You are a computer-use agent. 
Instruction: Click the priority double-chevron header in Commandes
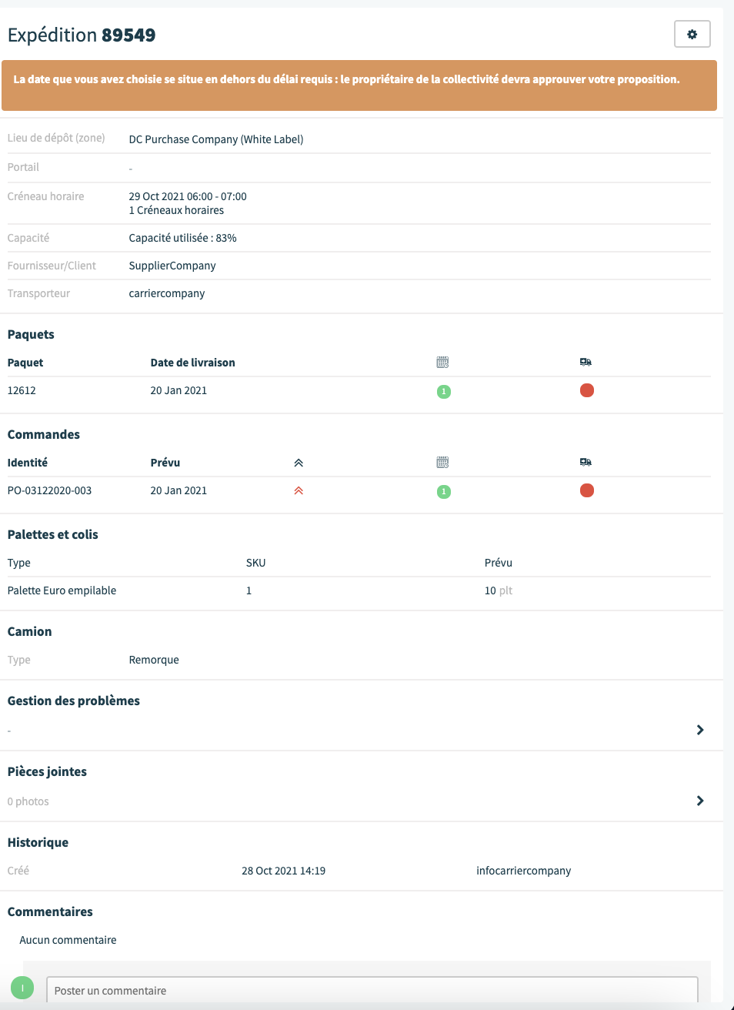click(x=299, y=463)
